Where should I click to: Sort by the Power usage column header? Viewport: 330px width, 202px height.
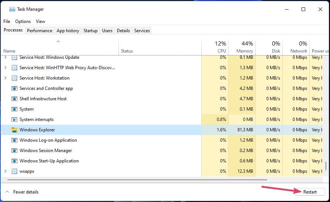point(319,48)
